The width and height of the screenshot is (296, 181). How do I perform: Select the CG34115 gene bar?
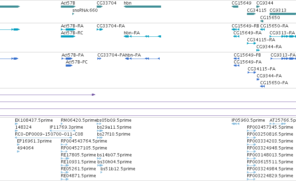point(251,14)
